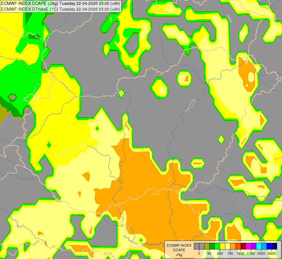Click the "2500" legend scale label
282x259 pixels.
(261, 254)
